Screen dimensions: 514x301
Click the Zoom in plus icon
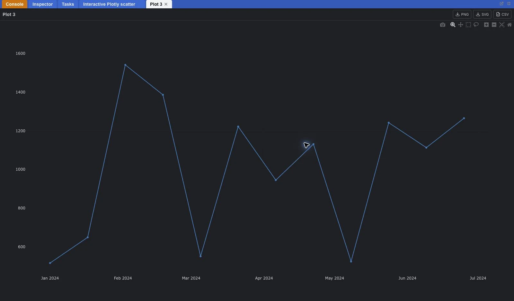click(486, 25)
